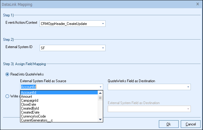
Task: Select the Write radio button option
Action: 7,97
